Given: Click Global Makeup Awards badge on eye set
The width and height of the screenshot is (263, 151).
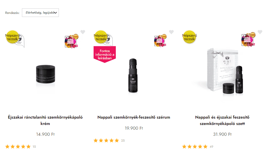Looking at the screenshot, I should [x=248, y=39].
